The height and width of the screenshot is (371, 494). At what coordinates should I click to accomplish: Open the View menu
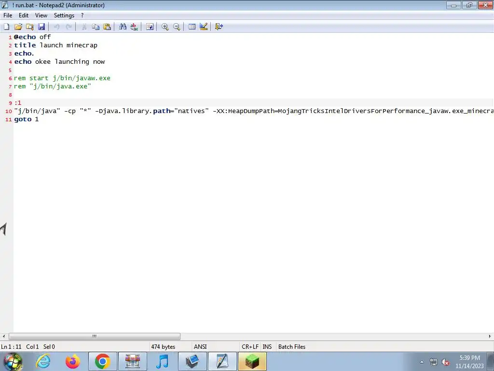pyautogui.click(x=41, y=15)
